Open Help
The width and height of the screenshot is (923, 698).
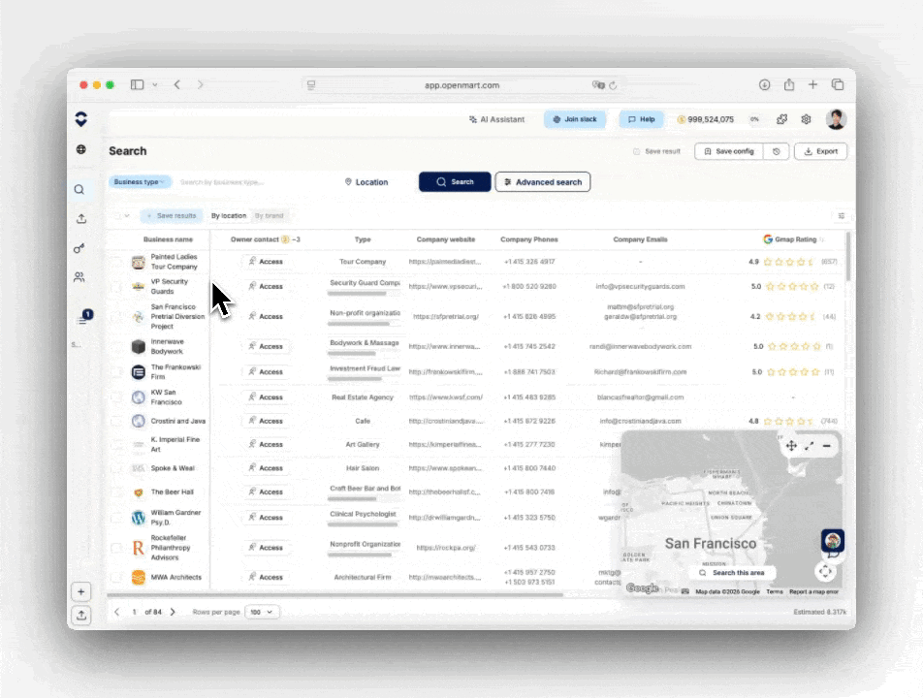tap(641, 119)
